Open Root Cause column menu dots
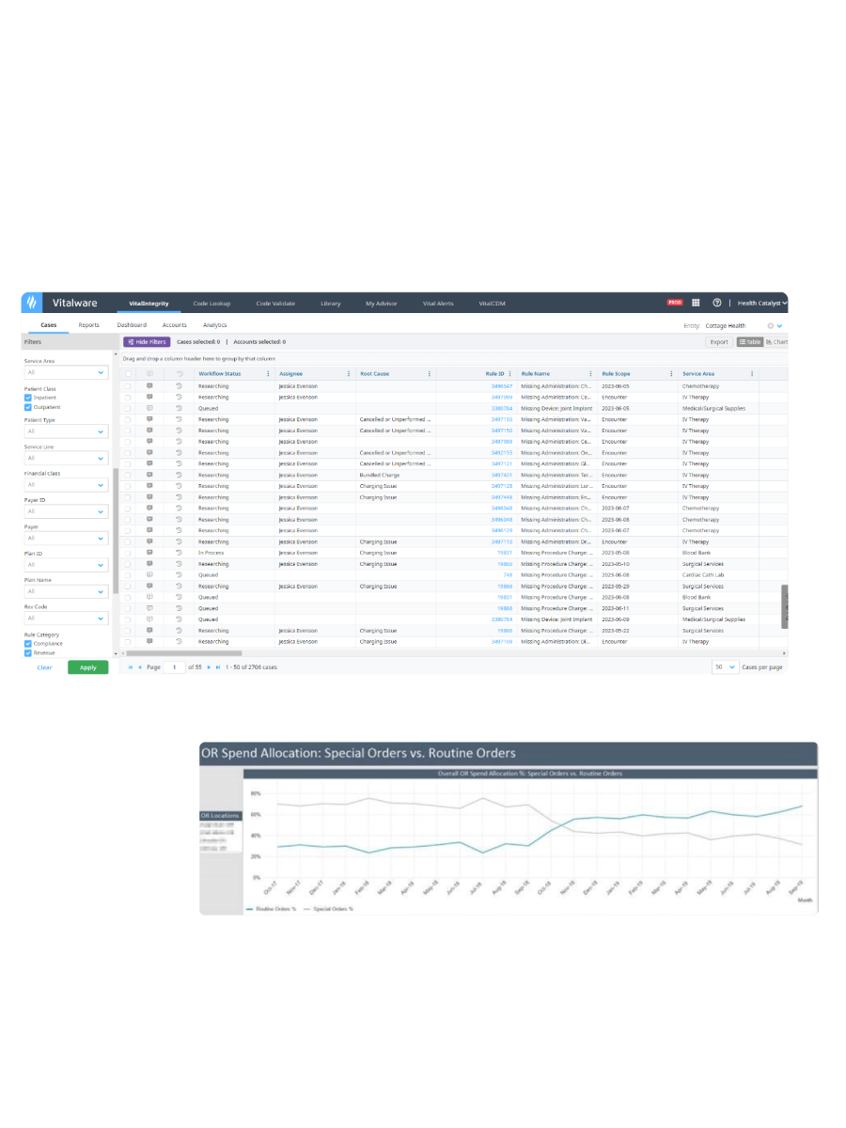846x1128 pixels. point(431,373)
